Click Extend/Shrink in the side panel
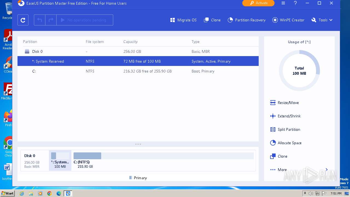This screenshot has height=197, width=350. (x=285, y=116)
